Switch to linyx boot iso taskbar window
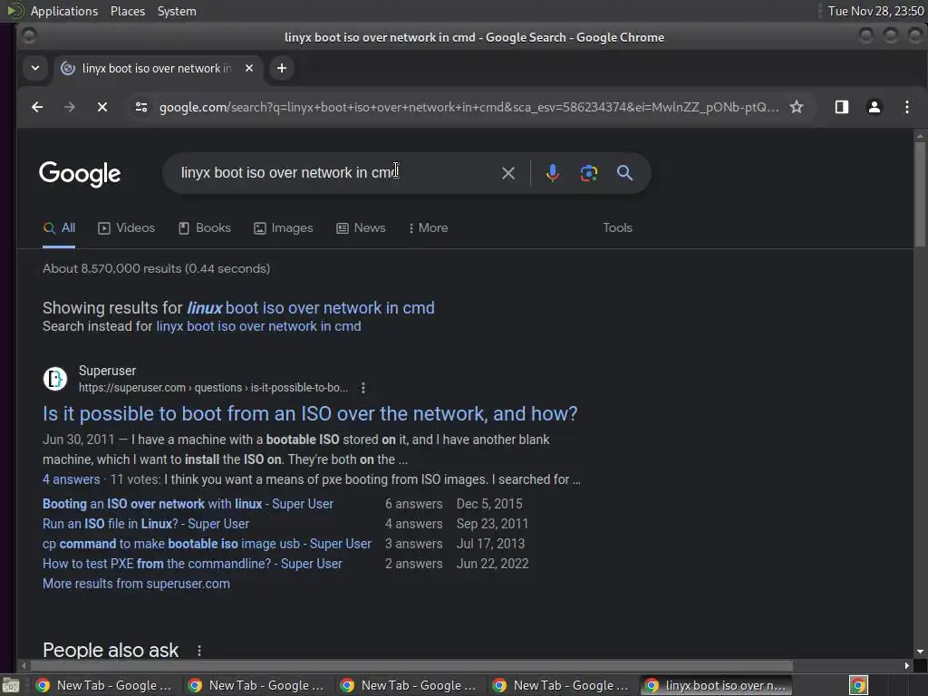This screenshot has height=696, width=928. pyautogui.click(x=717, y=685)
